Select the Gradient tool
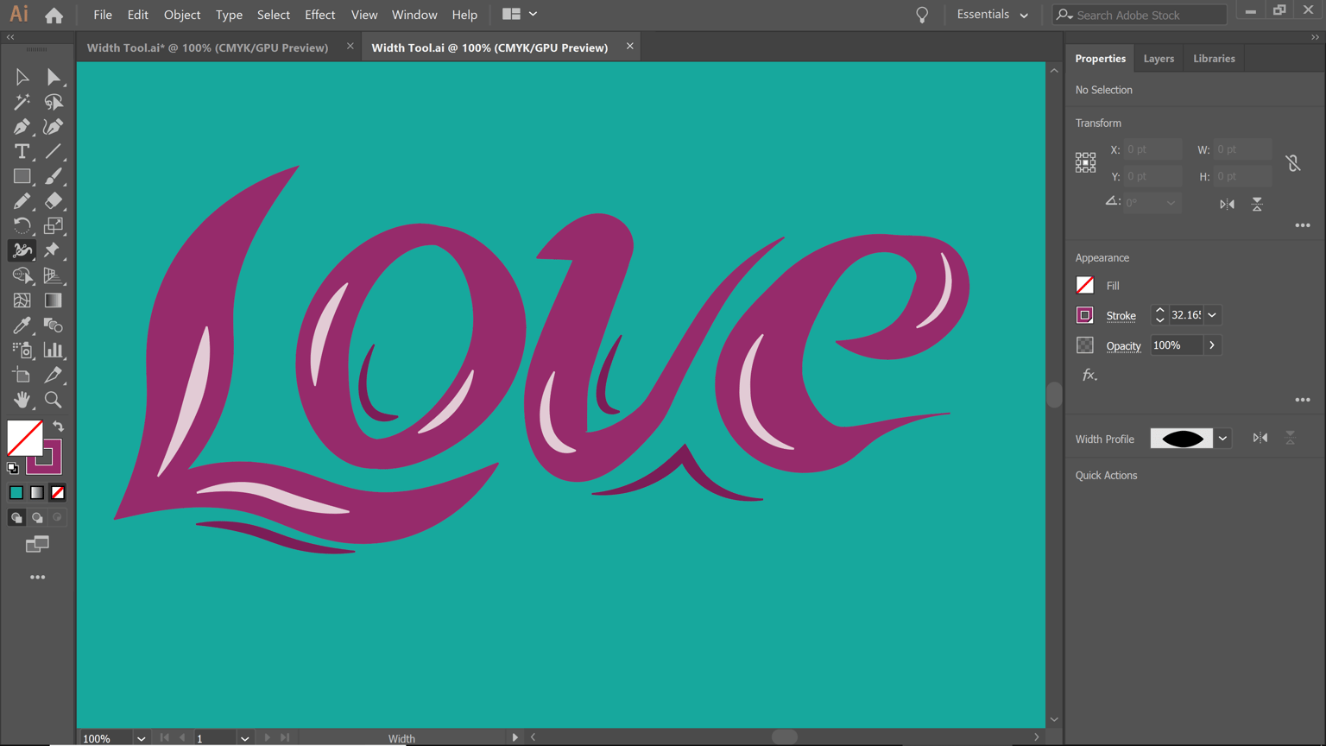 pyautogui.click(x=54, y=300)
